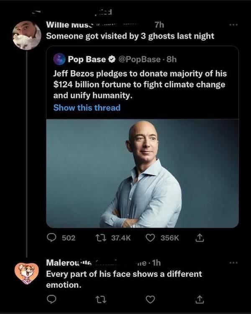
Task: Like the tweet with 356K likes
Action: tap(149, 238)
